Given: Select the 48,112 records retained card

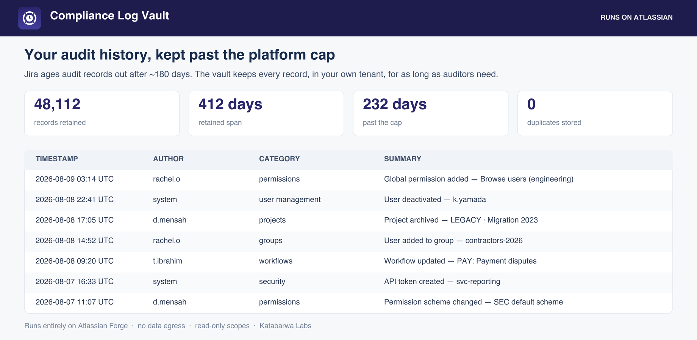Looking at the screenshot, I should click(x=102, y=113).
